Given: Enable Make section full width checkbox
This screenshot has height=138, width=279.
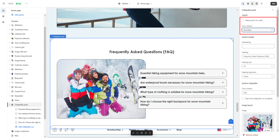Looking at the screenshot, I should [x=243, y=20].
